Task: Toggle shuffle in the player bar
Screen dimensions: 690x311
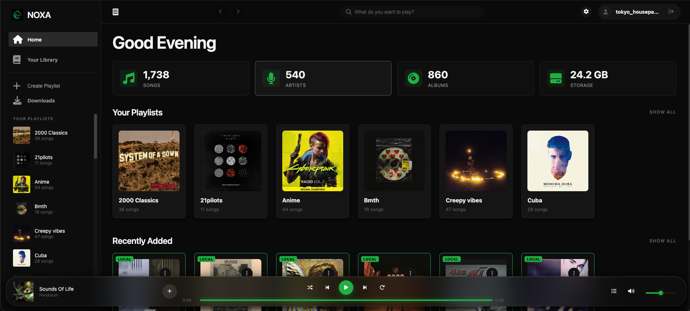Action: coord(310,288)
